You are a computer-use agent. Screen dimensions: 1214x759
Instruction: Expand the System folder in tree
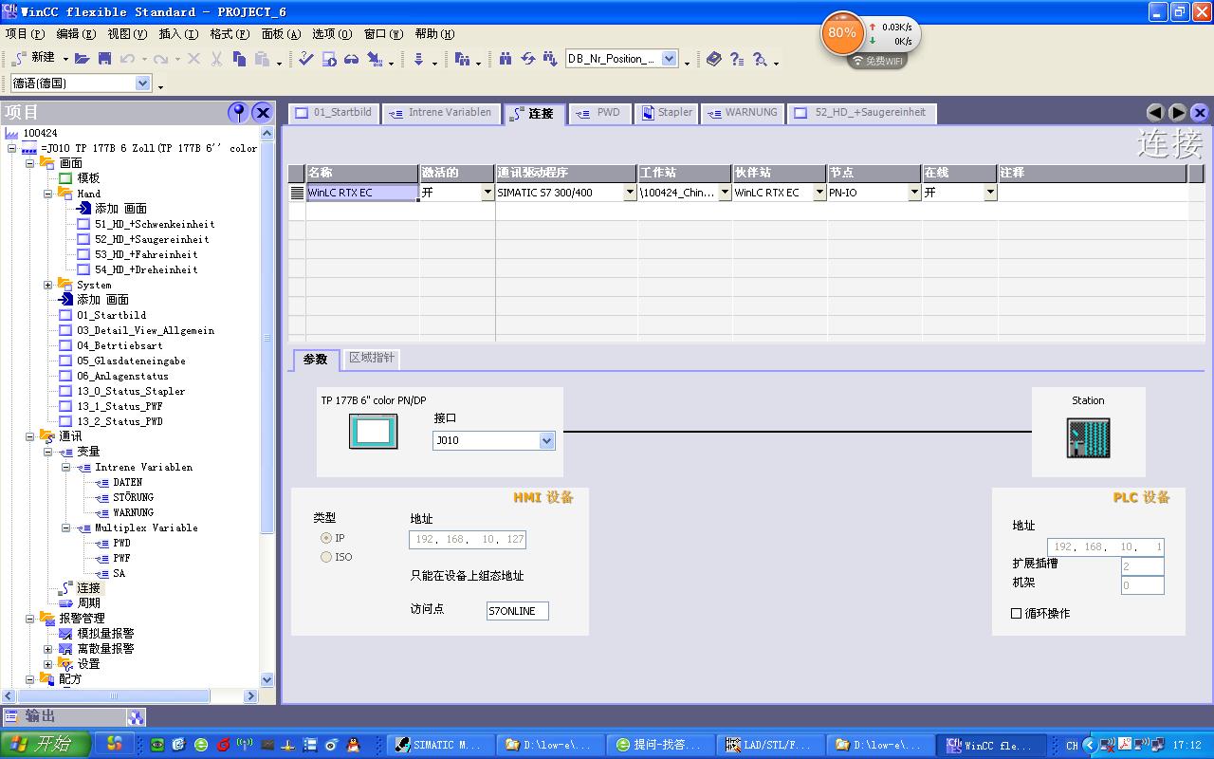(48, 285)
